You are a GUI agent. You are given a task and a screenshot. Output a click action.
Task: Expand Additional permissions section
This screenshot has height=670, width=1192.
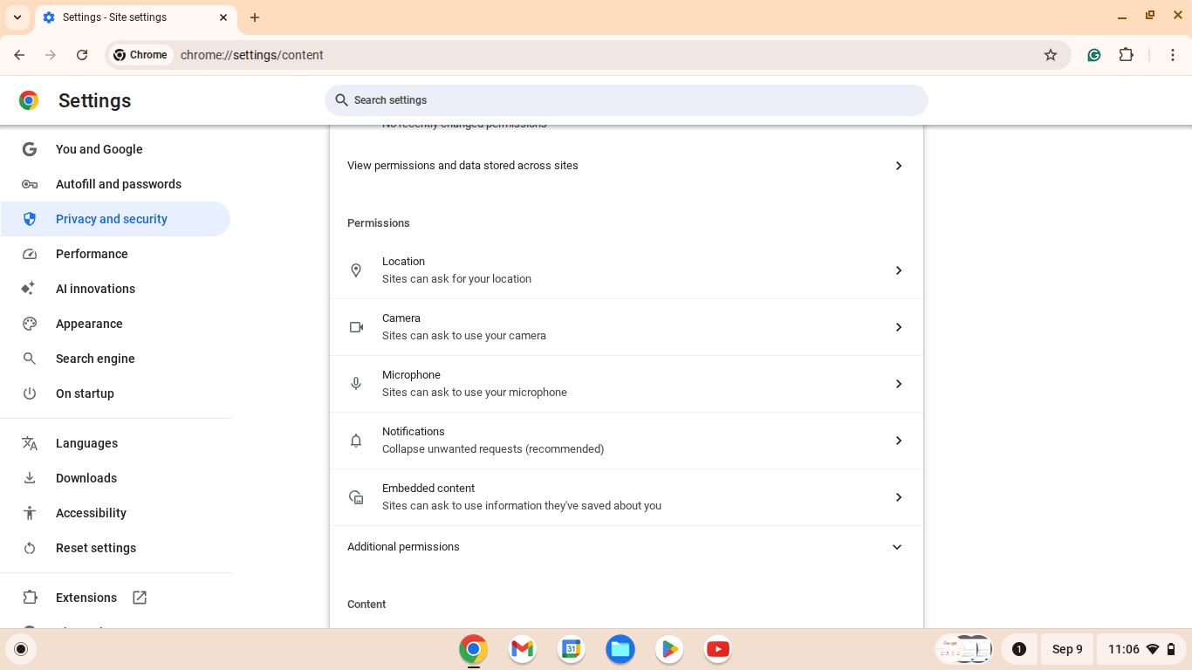[897, 547]
